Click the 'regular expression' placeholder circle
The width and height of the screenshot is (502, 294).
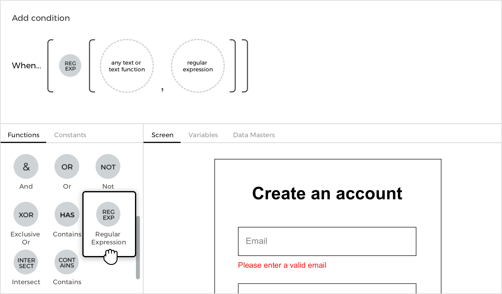coord(198,66)
